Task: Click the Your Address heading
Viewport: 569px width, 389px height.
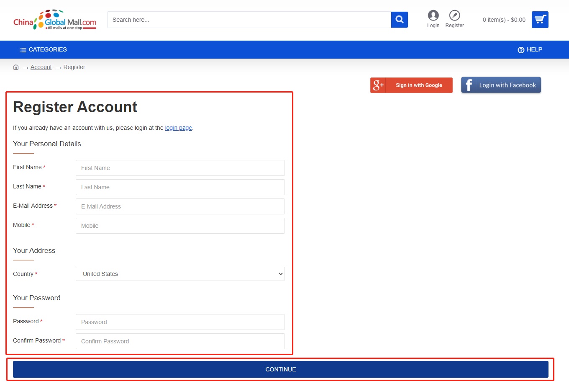Action: pos(34,250)
